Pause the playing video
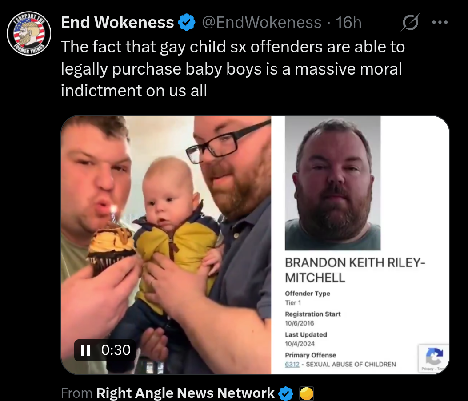The width and height of the screenshot is (468, 401). coord(86,350)
